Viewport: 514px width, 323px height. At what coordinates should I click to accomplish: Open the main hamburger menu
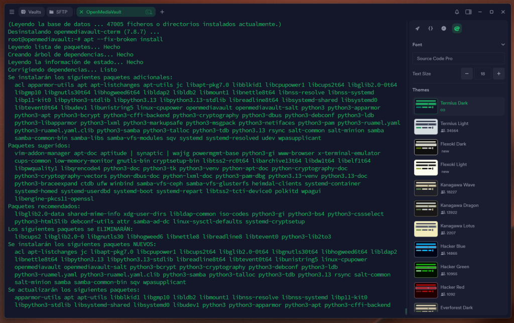click(x=11, y=12)
